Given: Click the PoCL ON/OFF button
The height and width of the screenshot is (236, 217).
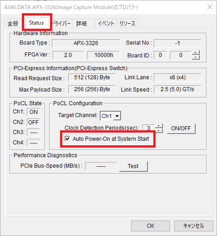Looking at the screenshot, I should coord(181,128).
